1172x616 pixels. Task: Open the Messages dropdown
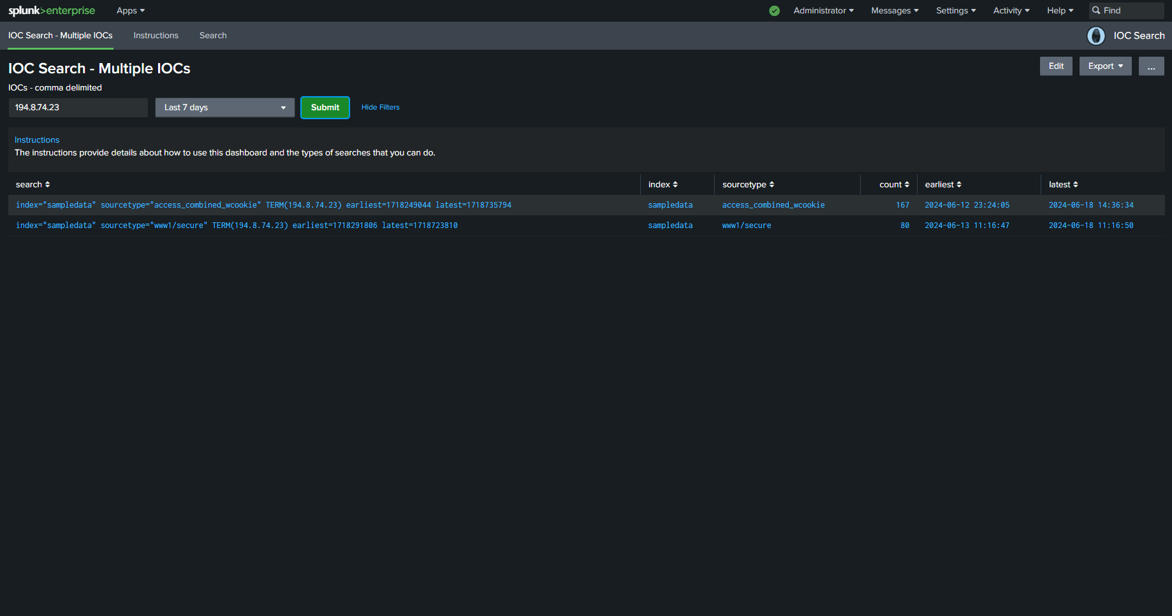tap(895, 11)
